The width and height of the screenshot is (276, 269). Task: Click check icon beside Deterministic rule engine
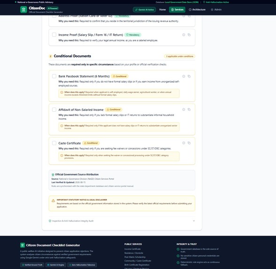[178, 262]
